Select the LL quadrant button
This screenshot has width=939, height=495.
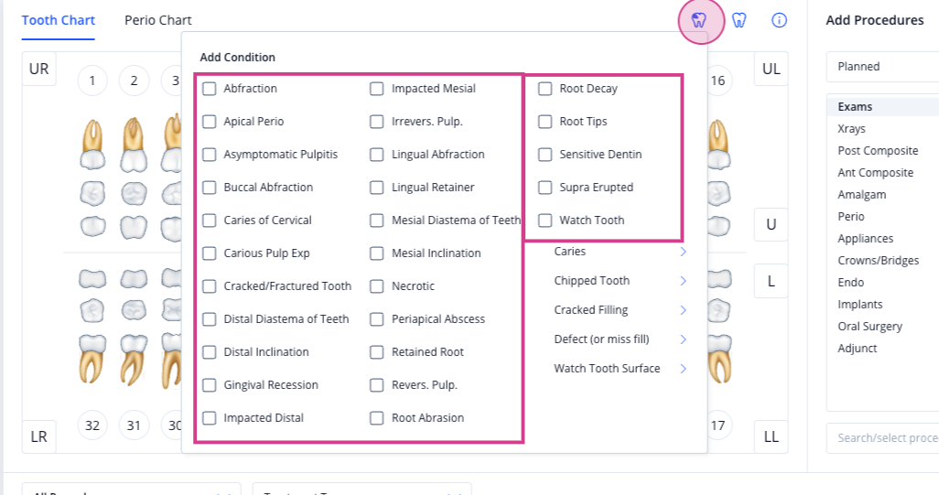771,437
